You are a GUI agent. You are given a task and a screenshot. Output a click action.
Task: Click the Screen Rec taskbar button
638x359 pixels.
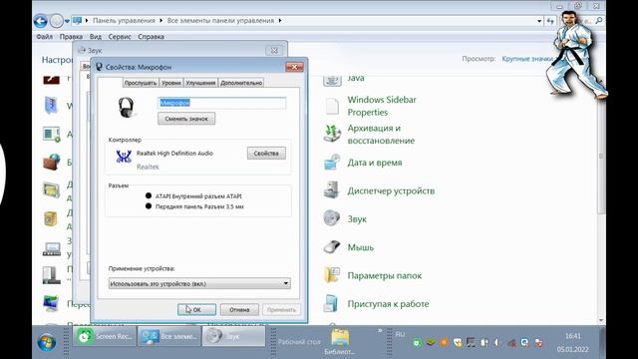pyautogui.click(x=105, y=337)
